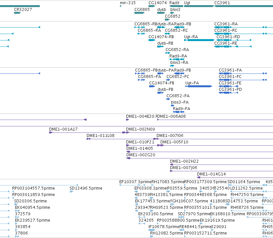Select the 37806 EST label

point(21,233)
